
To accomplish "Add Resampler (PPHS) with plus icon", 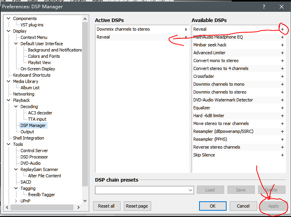I will click(282, 139).
